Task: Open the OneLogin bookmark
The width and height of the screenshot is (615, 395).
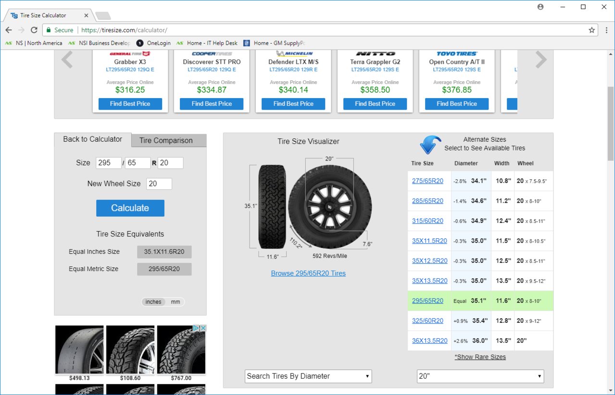Action: (153, 43)
